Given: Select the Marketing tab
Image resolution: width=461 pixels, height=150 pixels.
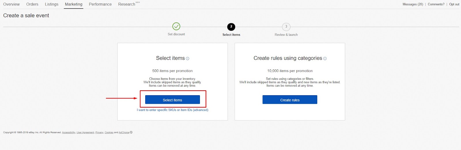Looking at the screenshot, I should pyautogui.click(x=73, y=4).
